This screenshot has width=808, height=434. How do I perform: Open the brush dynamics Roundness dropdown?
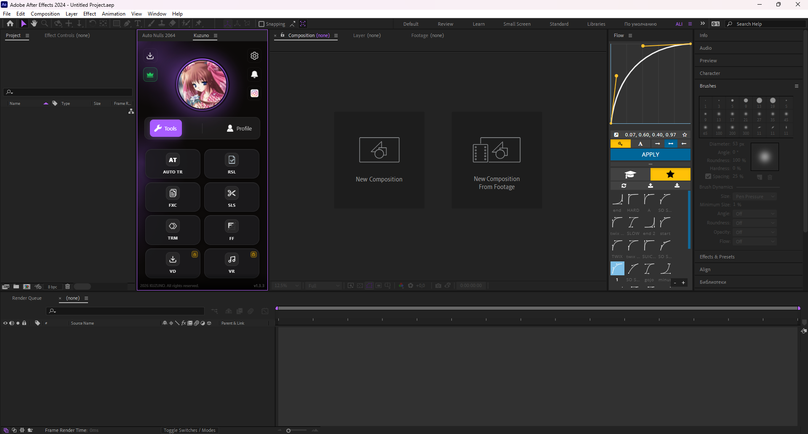(755, 223)
